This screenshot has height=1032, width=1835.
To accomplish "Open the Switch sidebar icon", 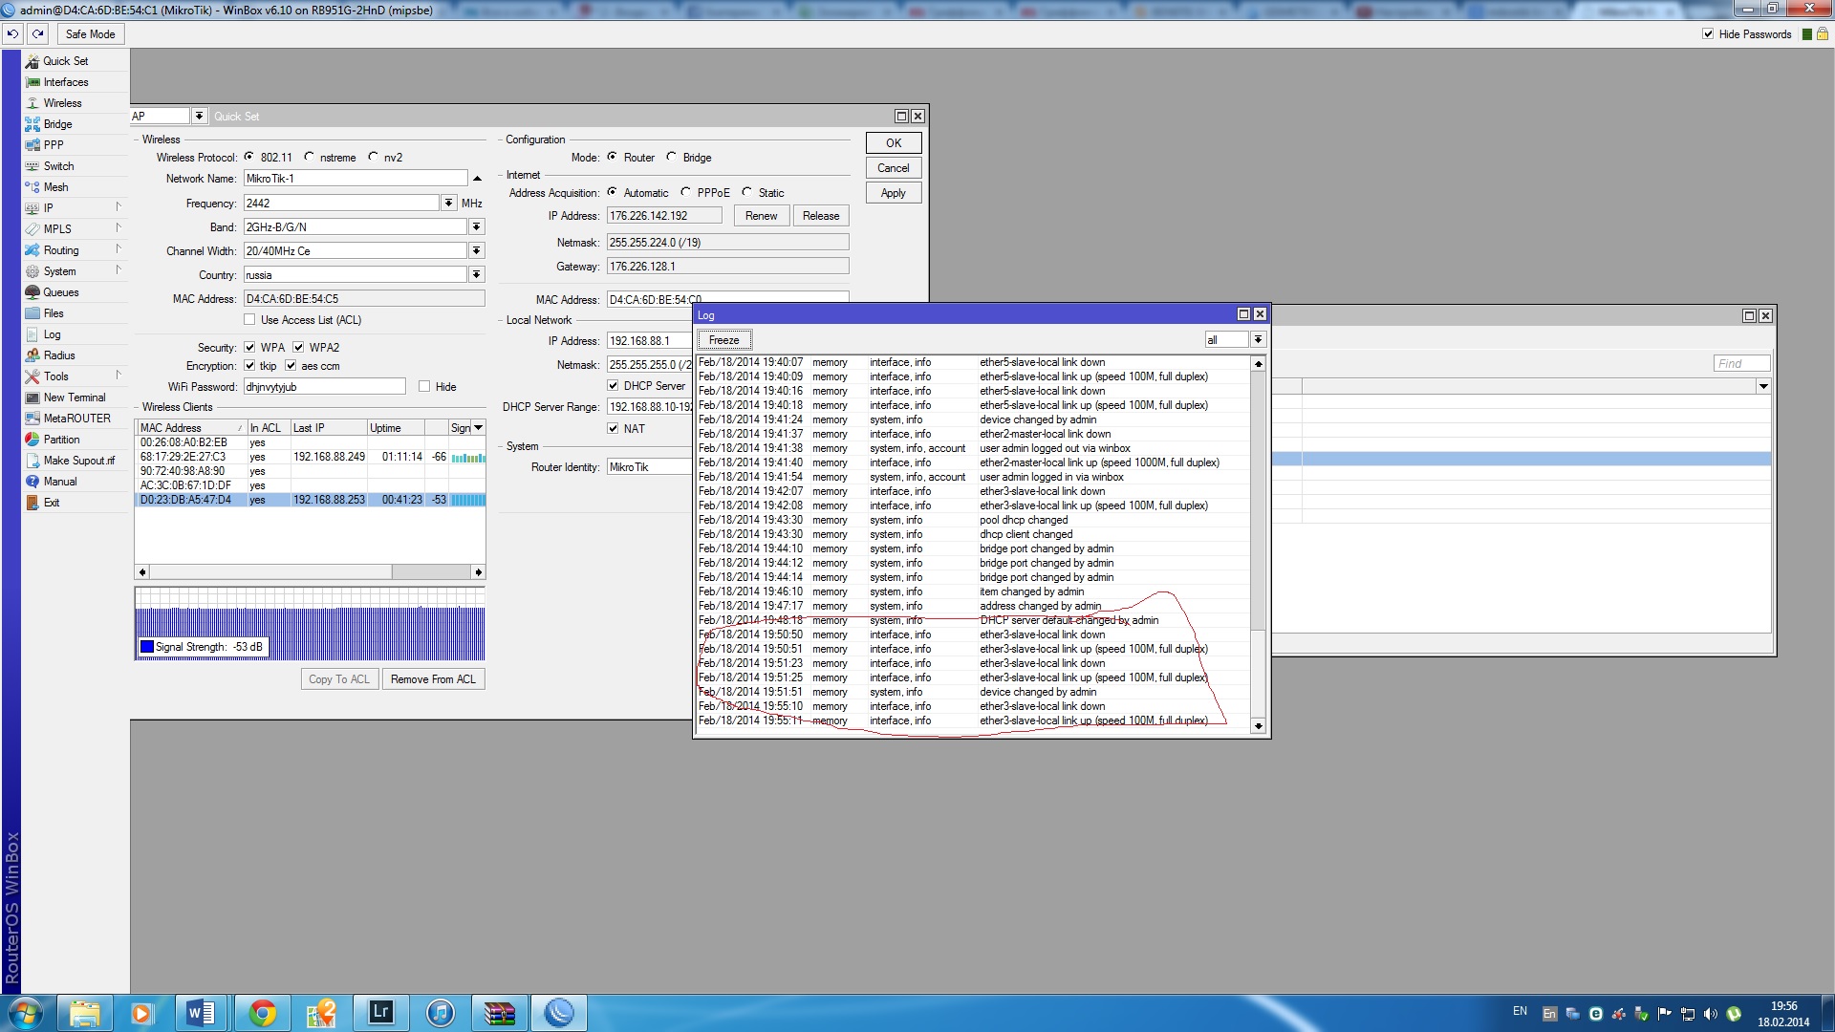I will pyautogui.click(x=32, y=166).
